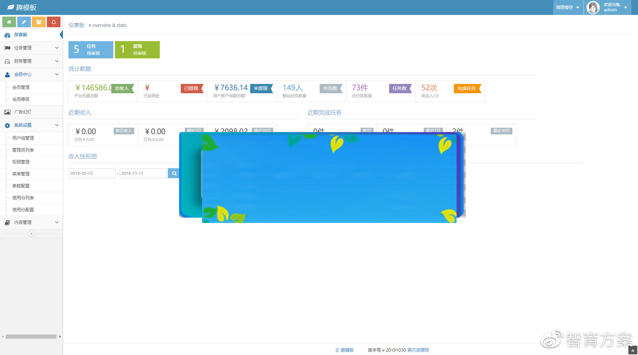Click the 提现 待审核 tile
The height and width of the screenshot is (355, 638).
pos(137,50)
